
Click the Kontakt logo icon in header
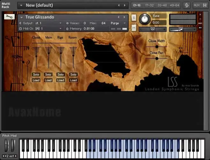[x=187, y=5]
